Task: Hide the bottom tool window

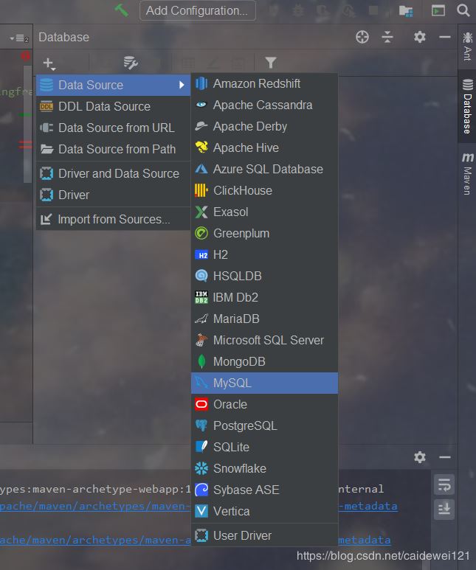Action: [x=445, y=457]
